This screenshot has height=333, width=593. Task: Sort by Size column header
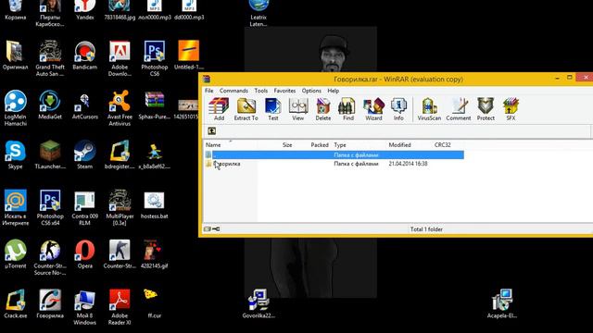point(287,145)
